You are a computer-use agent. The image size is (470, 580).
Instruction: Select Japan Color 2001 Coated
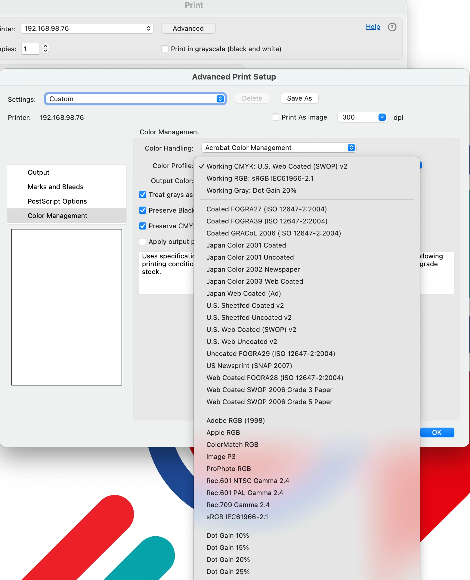307,245
